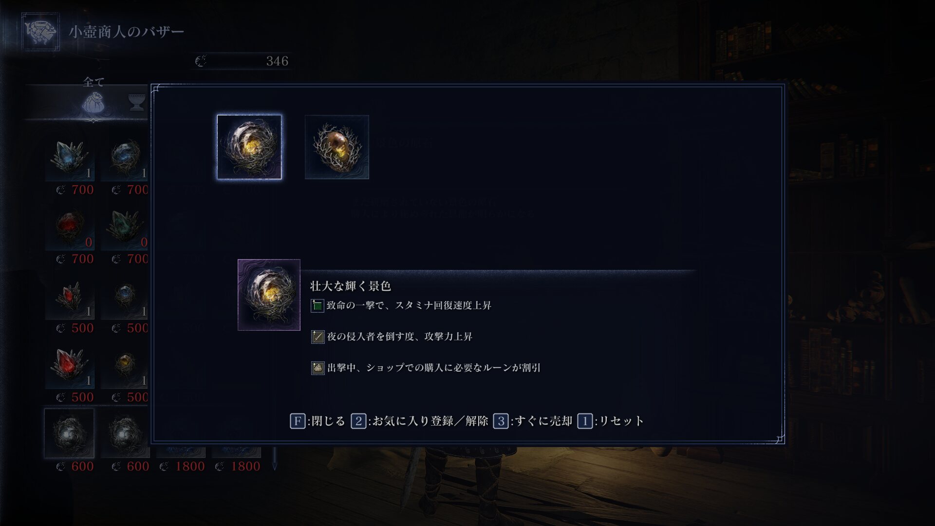Switch to the chalice category tab
This screenshot has width=935, height=526.
(137, 103)
